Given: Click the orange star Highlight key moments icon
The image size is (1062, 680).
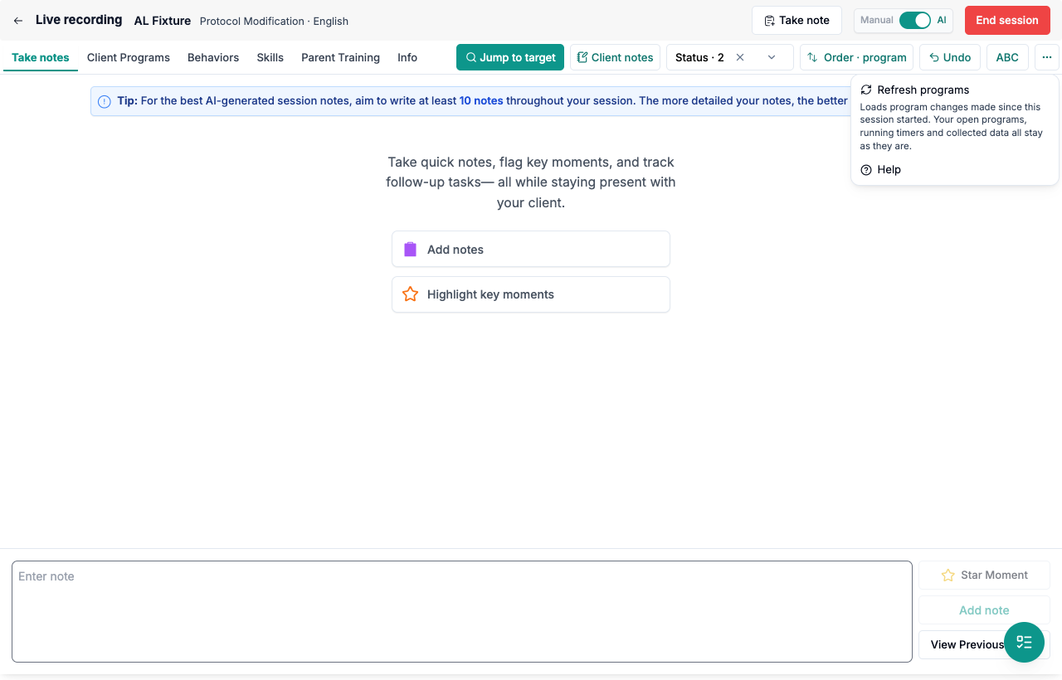Looking at the screenshot, I should (410, 294).
